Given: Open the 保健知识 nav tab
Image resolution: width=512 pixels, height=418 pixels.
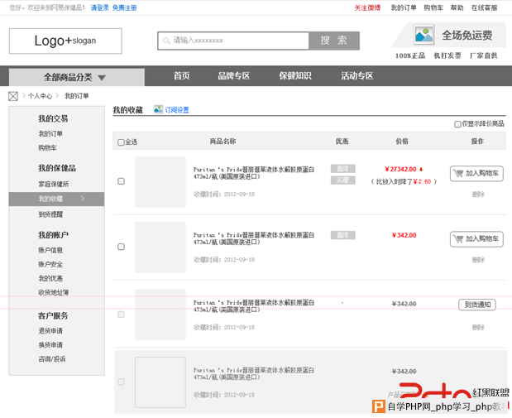Looking at the screenshot, I should [x=295, y=76].
